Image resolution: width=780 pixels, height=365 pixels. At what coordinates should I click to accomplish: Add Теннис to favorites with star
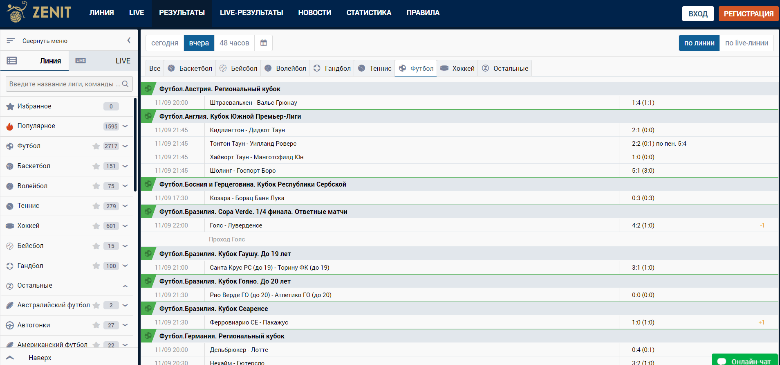(96, 206)
